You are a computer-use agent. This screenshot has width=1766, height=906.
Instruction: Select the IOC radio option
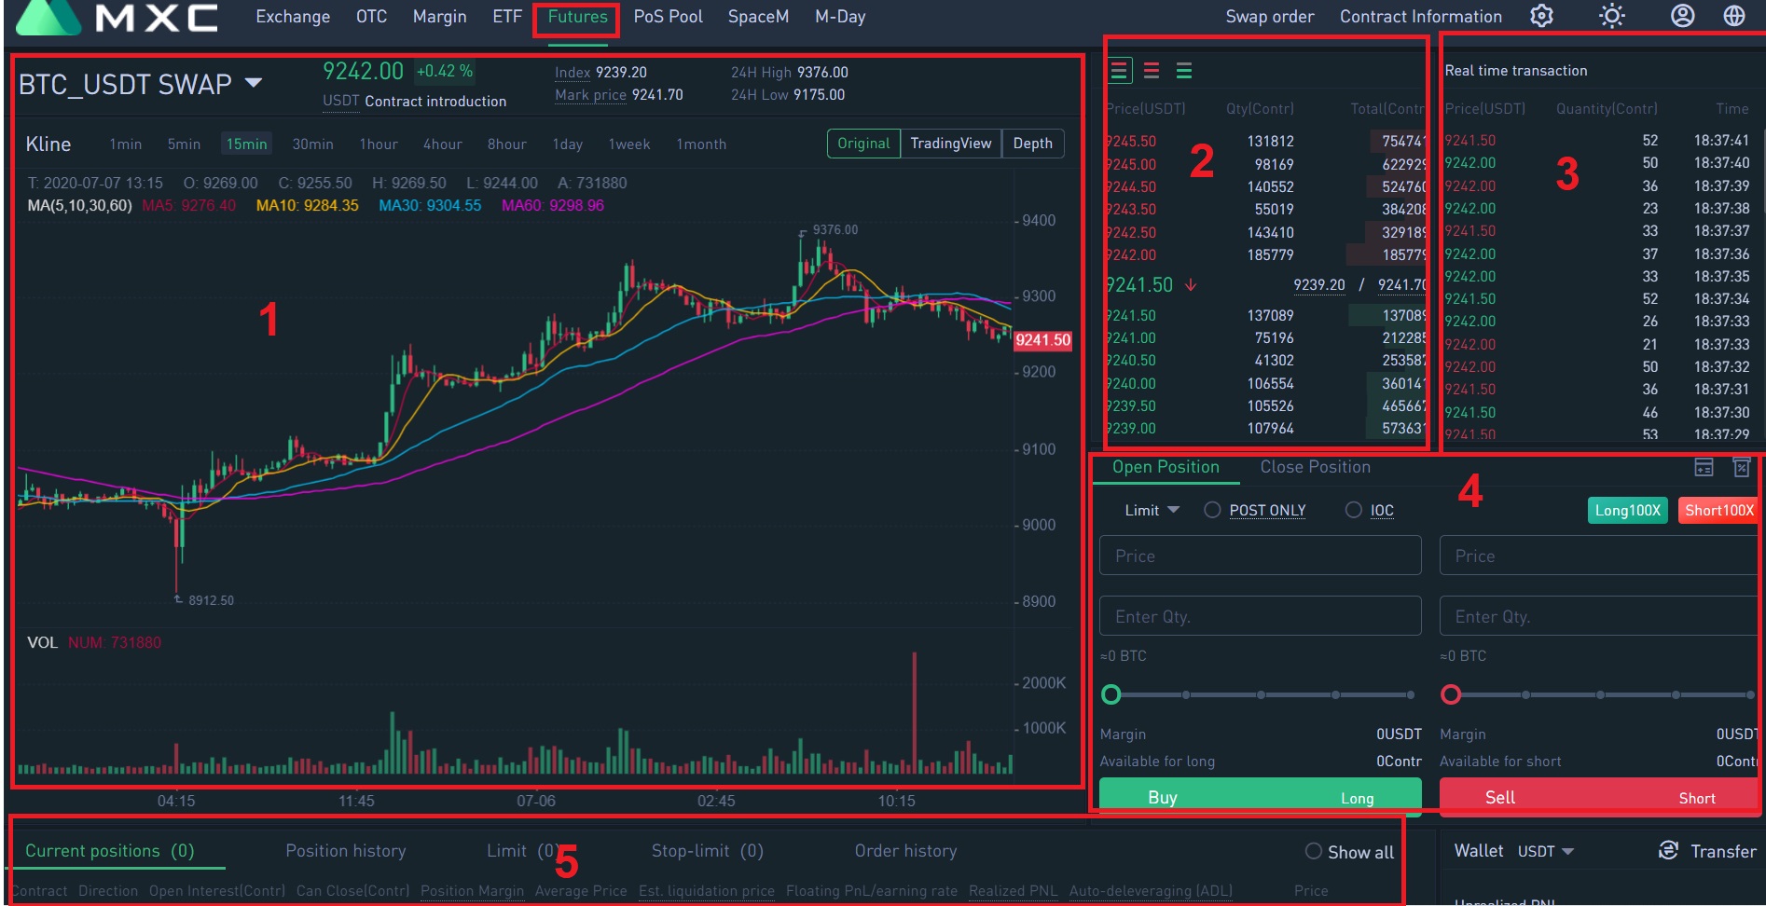[x=1354, y=510]
